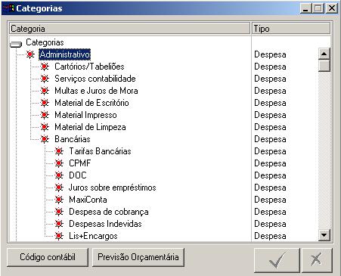Click the red icon beside Despesa de cobrança
The width and height of the screenshot is (341, 276).
pyautogui.click(x=59, y=212)
